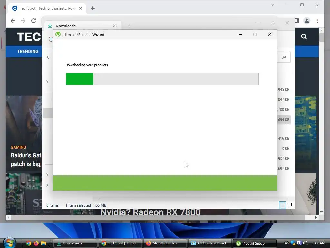The height and width of the screenshot is (248, 330).
Task: Toggle the Chrome side panel icon
Action: [x=296, y=21]
